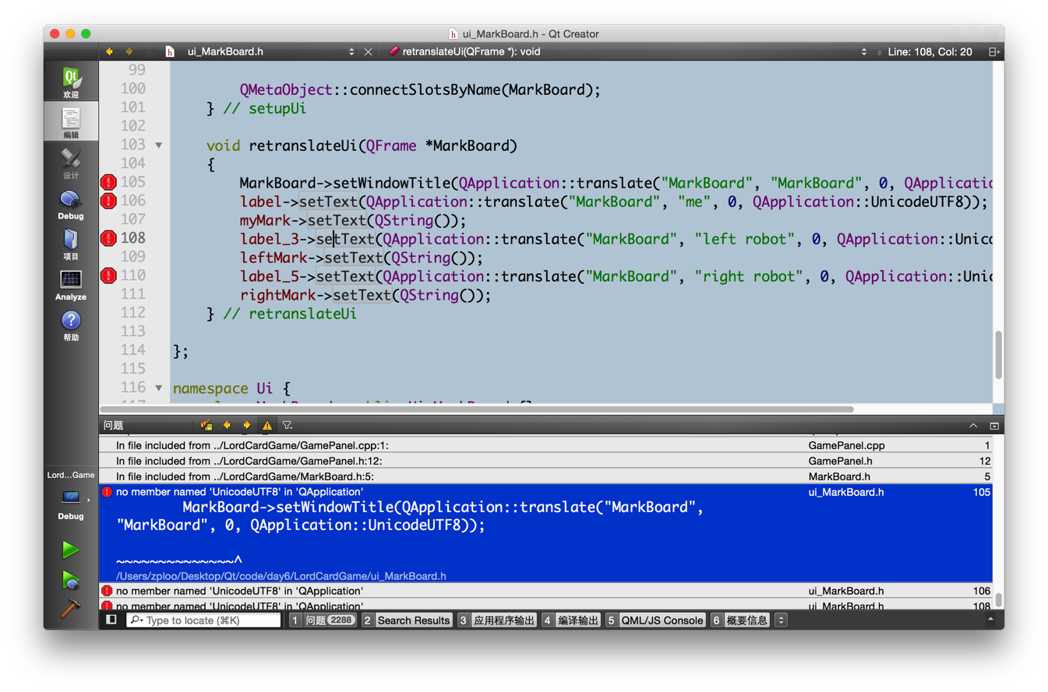This screenshot has height=692, width=1048.
Task: Click the Build hammer icon
Action: (x=71, y=609)
